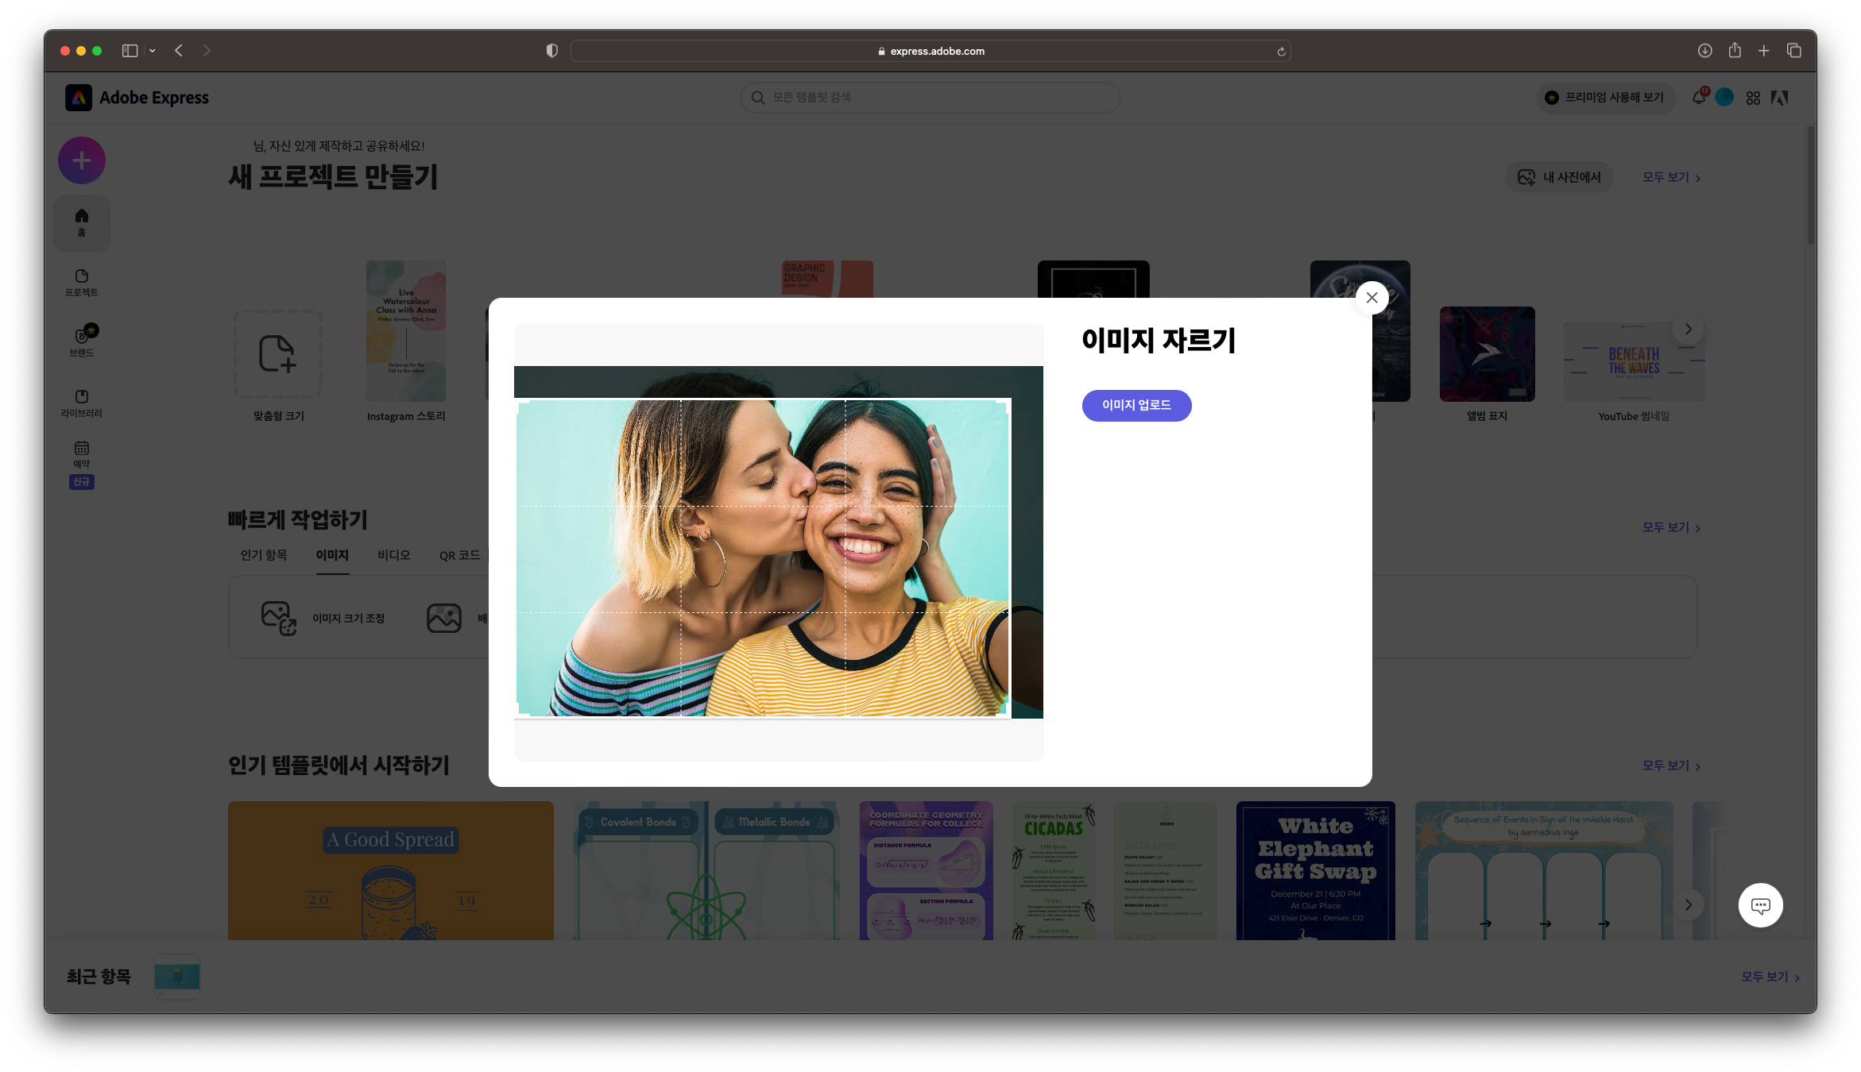Open the 예약 scheduler sidebar item
1861x1072 pixels.
(81, 464)
